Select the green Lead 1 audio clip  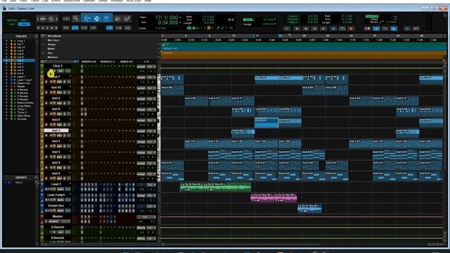216,187
